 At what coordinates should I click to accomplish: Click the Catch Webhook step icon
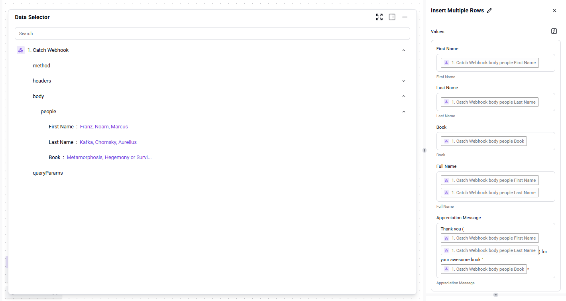point(21,50)
